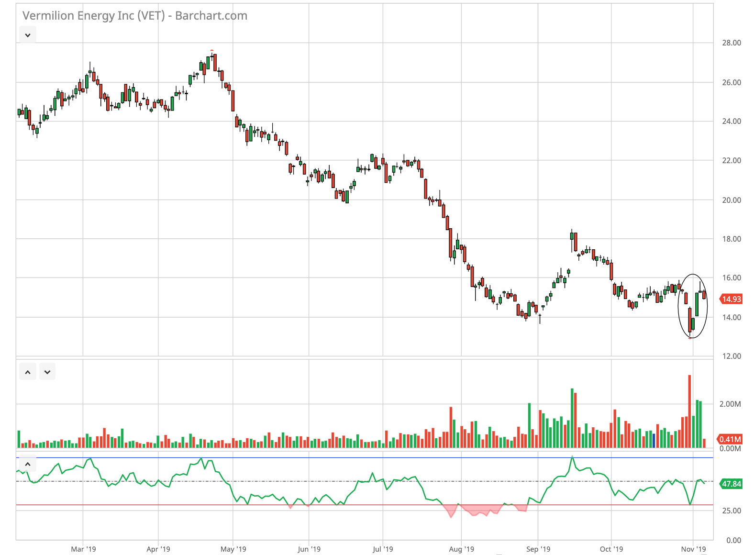The height and width of the screenshot is (555, 754).
Task: Click the 0.00 RSI axis label
Action: pyautogui.click(x=733, y=541)
